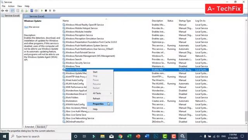Open PowerPoint from the taskbar
Viewport: 248px width, 140px height.
pyautogui.click(x=138, y=136)
